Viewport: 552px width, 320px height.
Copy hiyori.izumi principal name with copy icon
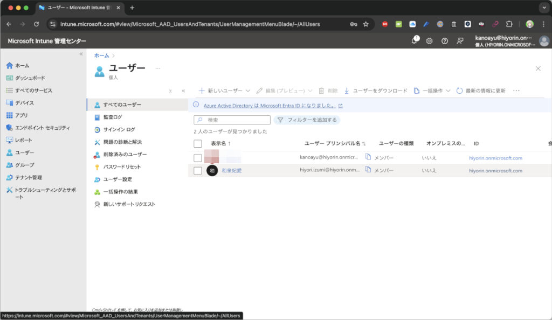coord(368,170)
